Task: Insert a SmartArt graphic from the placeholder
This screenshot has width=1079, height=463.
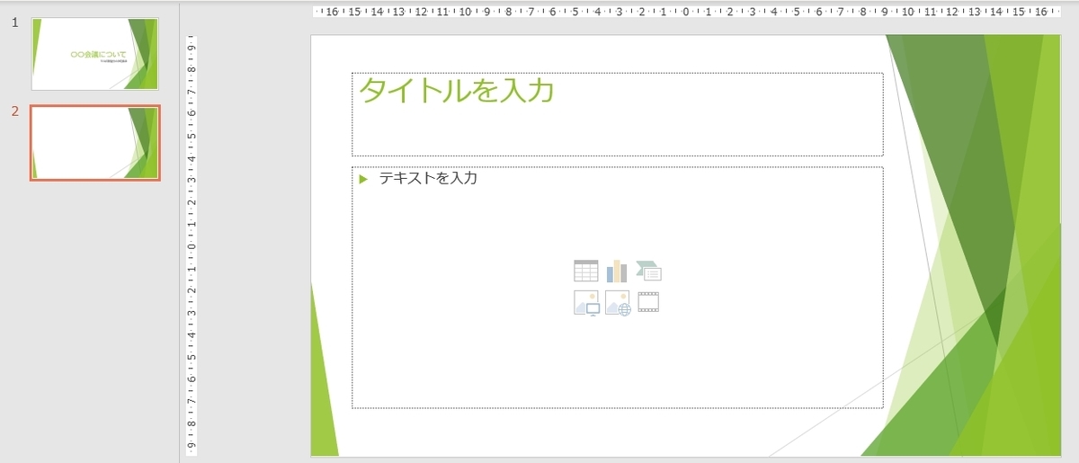Action: click(x=648, y=271)
